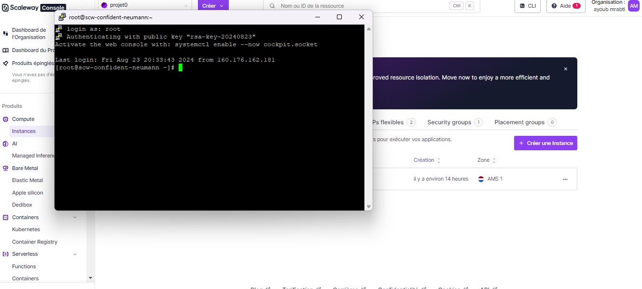The image size is (642, 289).
Task: Open the Dashboard du Projet book icon
Action: pyautogui.click(x=6, y=50)
